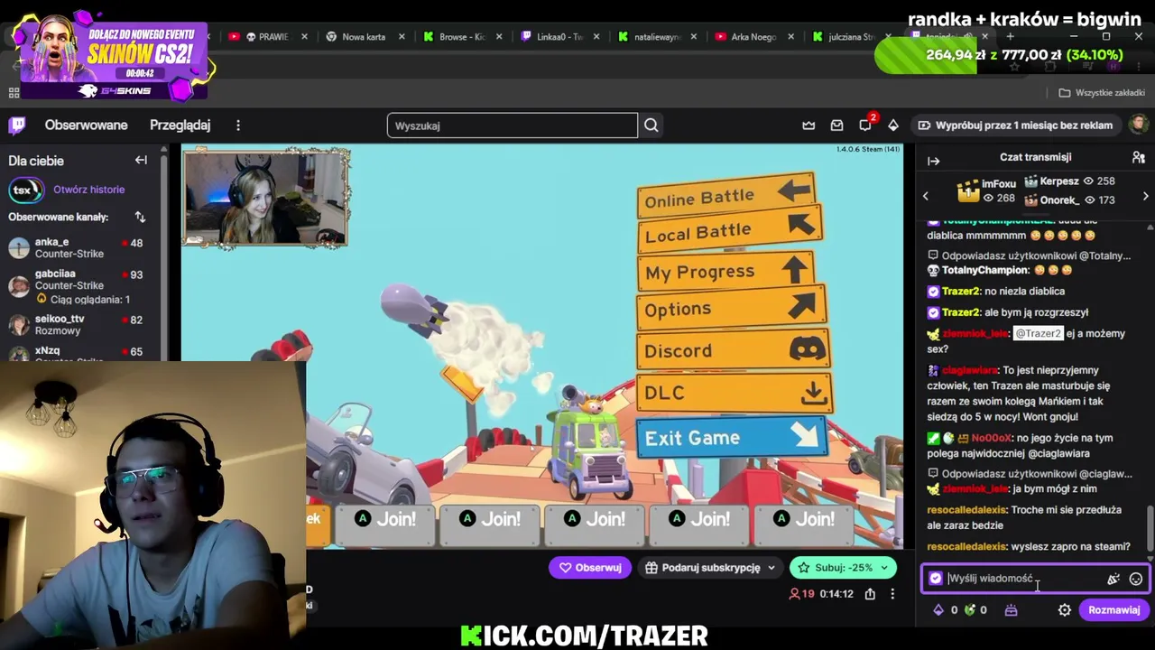This screenshot has width=1155, height=650.
Task: Click the @Trazer2 mention in chat
Action: pos(1038,333)
